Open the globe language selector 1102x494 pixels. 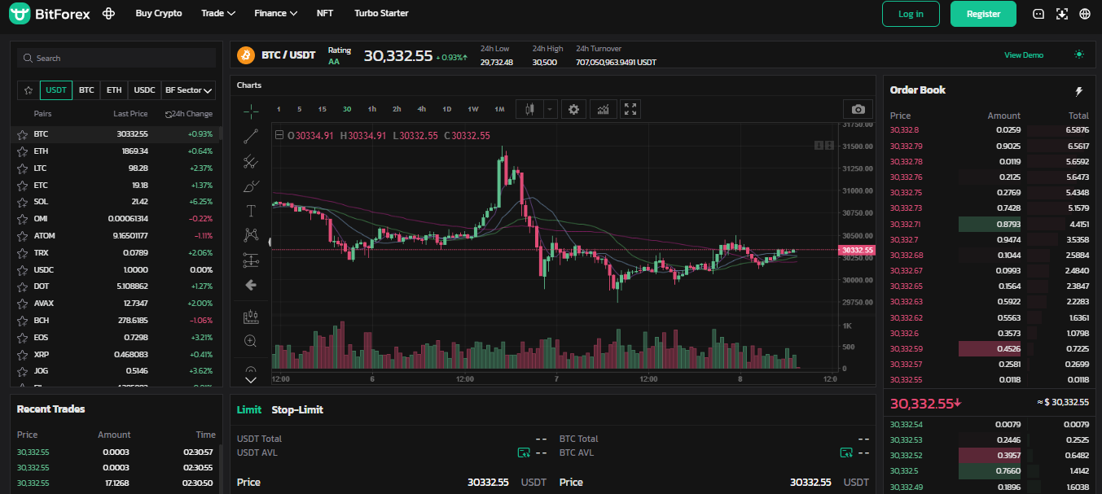pyautogui.click(x=1085, y=14)
